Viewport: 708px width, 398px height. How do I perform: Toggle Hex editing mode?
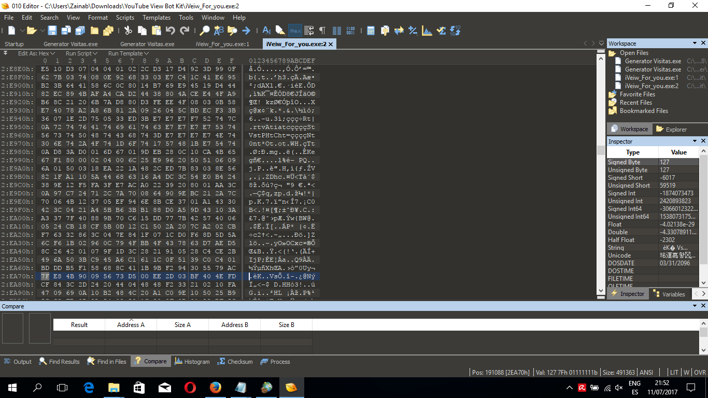(295, 31)
